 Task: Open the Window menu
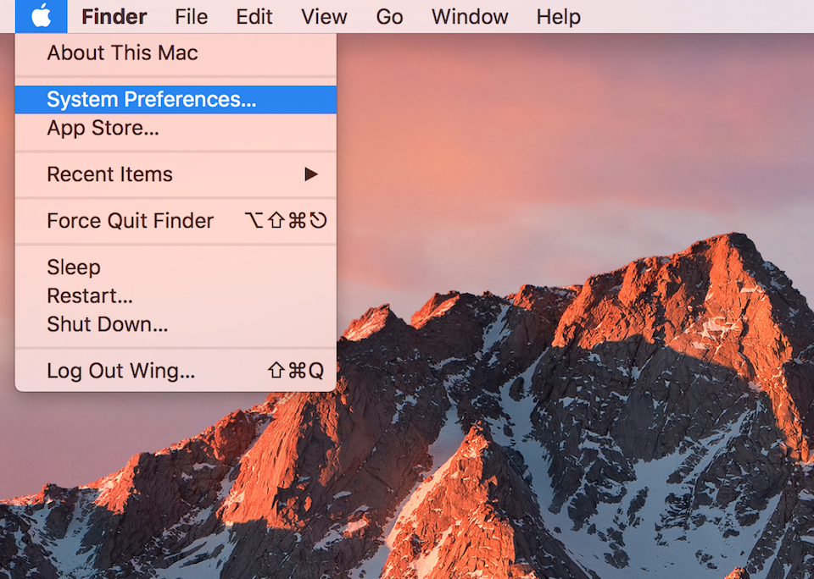coord(470,16)
